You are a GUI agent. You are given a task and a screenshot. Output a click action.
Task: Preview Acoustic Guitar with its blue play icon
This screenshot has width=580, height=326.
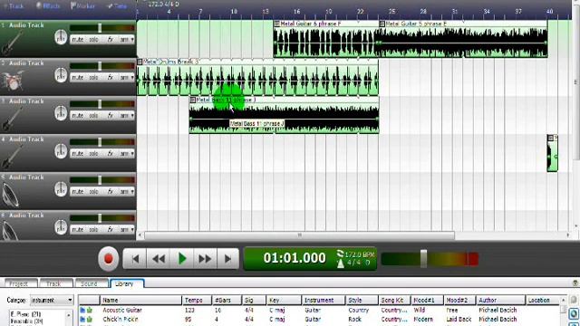click(x=82, y=310)
